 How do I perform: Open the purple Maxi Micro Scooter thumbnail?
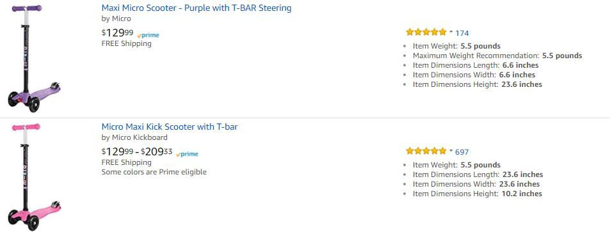[x=34, y=59]
